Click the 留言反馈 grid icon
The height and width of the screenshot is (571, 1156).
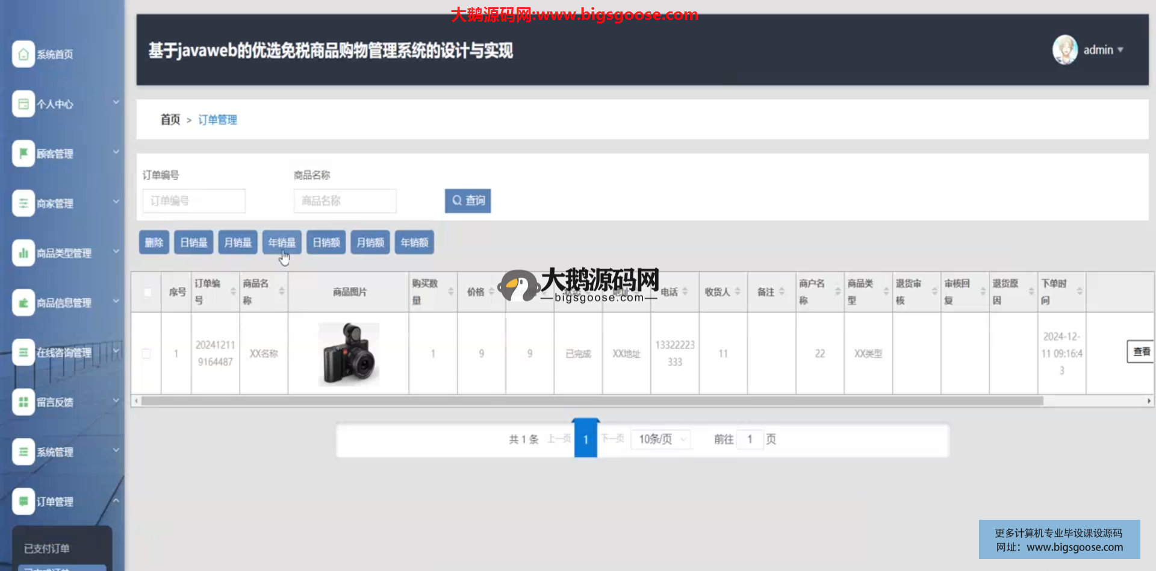tap(23, 402)
